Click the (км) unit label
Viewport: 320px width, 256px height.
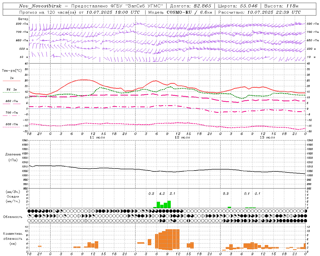click(x=13, y=243)
